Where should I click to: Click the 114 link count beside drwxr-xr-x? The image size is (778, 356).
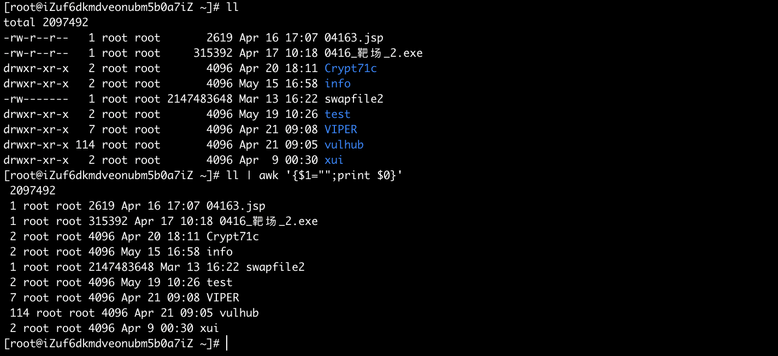85,145
